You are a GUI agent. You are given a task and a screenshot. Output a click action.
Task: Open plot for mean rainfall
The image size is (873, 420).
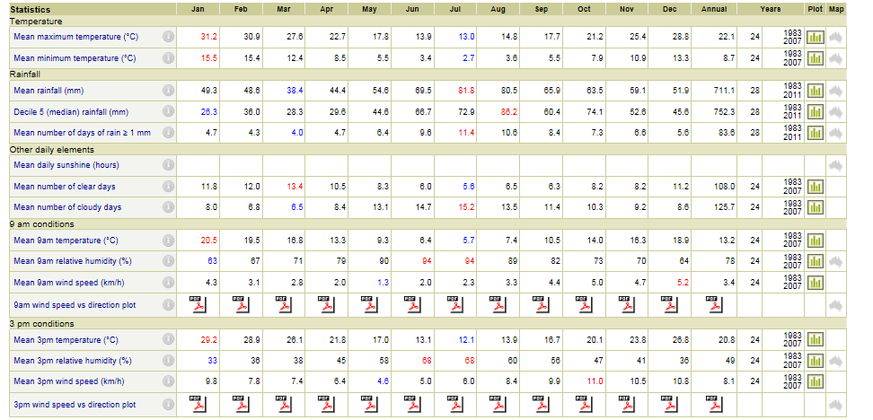[x=816, y=91]
